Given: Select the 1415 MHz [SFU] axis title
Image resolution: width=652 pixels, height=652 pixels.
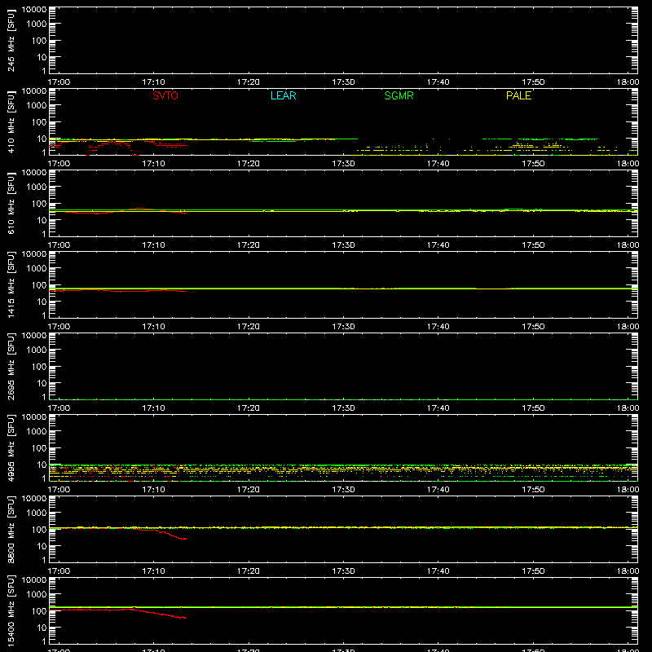Looking at the screenshot, I should [x=11, y=284].
